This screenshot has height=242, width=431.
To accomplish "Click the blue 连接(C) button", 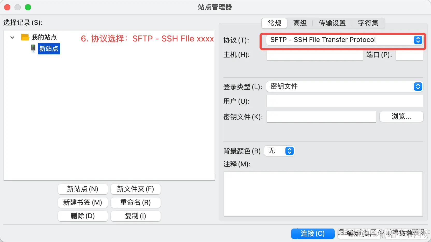I will [x=313, y=233].
